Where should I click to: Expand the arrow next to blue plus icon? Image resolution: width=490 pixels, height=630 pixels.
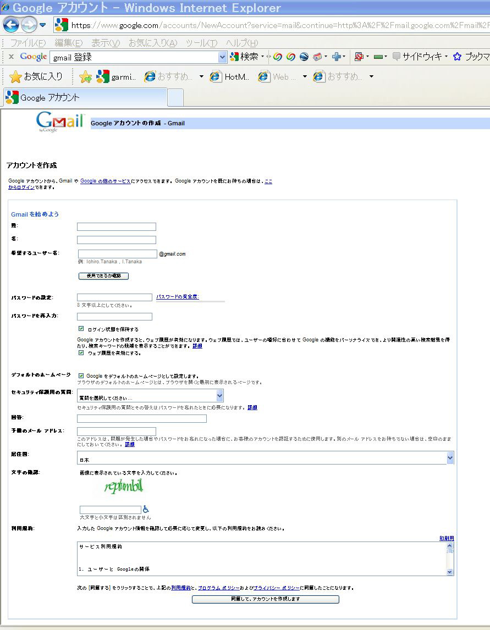[x=344, y=57]
